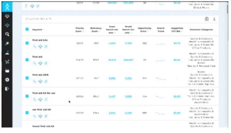Screen dimensions: 231x133
Task: Sort by the Suggested CPC Bid column
Action: (177, 30)
